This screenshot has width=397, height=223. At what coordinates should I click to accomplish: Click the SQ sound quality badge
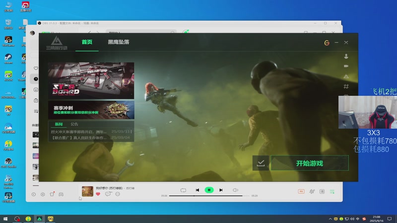[x=301, y=191]
